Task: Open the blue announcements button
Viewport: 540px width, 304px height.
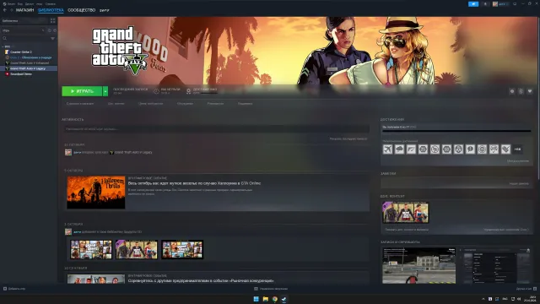Action: click(x=473, y=4)
